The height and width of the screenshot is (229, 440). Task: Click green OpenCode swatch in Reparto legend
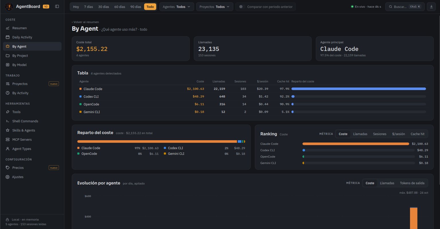(x=78, y=154)
